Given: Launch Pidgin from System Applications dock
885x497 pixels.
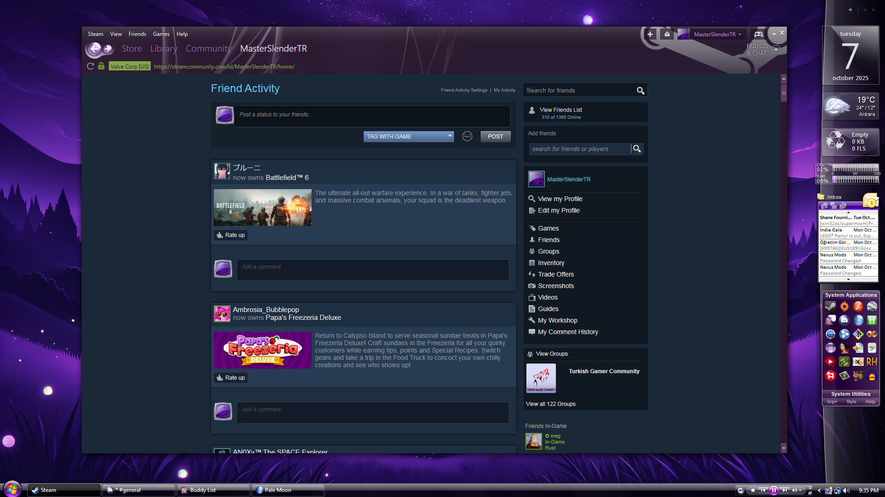Looking at the screenshot, I should pos(831,320).
